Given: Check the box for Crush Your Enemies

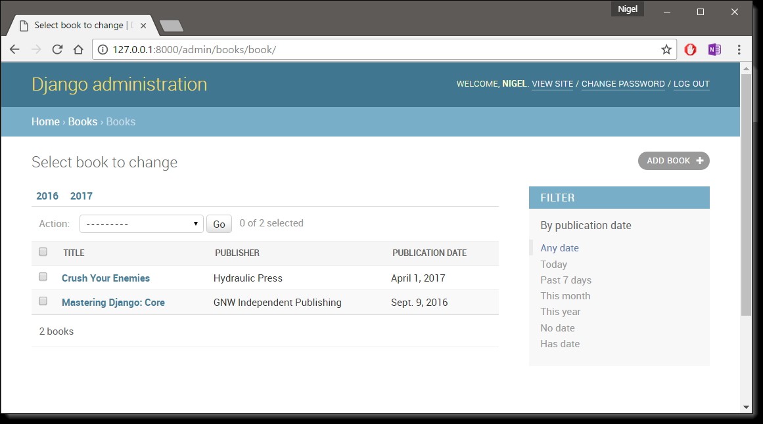Looking at the screenshot, I should click(x=43, y=277).
